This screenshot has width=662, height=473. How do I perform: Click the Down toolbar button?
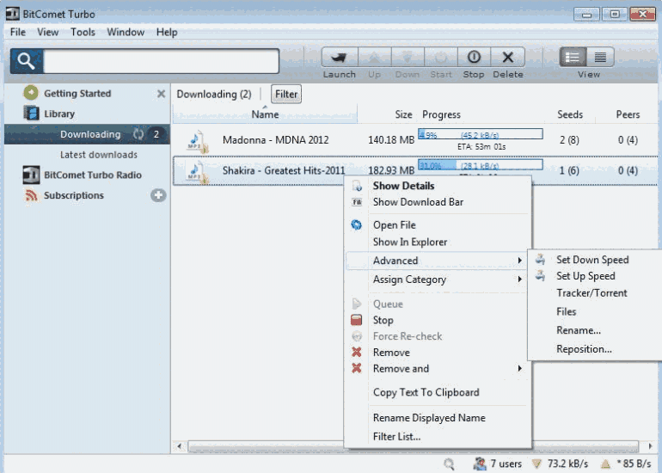tap(408, 57)
